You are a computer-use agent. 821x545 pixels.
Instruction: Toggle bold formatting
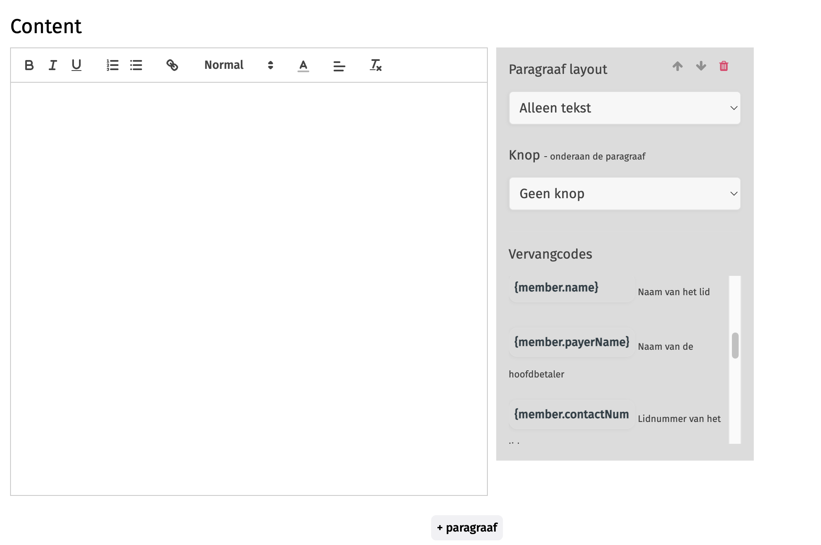pyautogui.click(x=29, y=65)
